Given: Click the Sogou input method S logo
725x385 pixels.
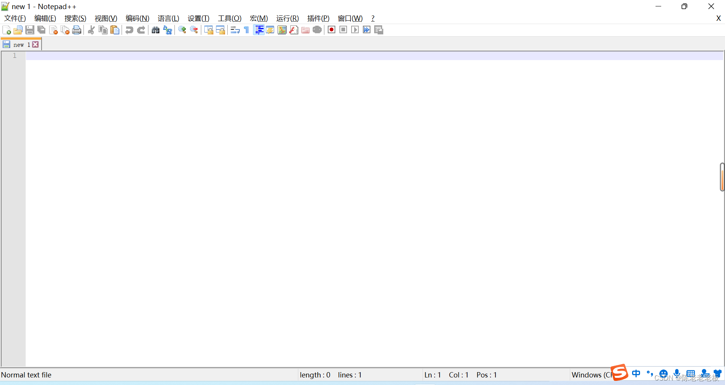Looking at the screenshot, I should tap(620, 373).
